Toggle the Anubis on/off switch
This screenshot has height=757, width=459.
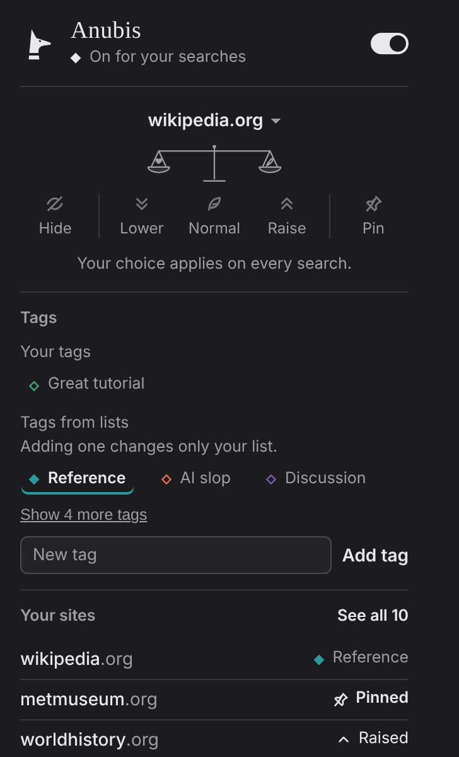(x=390, y=44)
